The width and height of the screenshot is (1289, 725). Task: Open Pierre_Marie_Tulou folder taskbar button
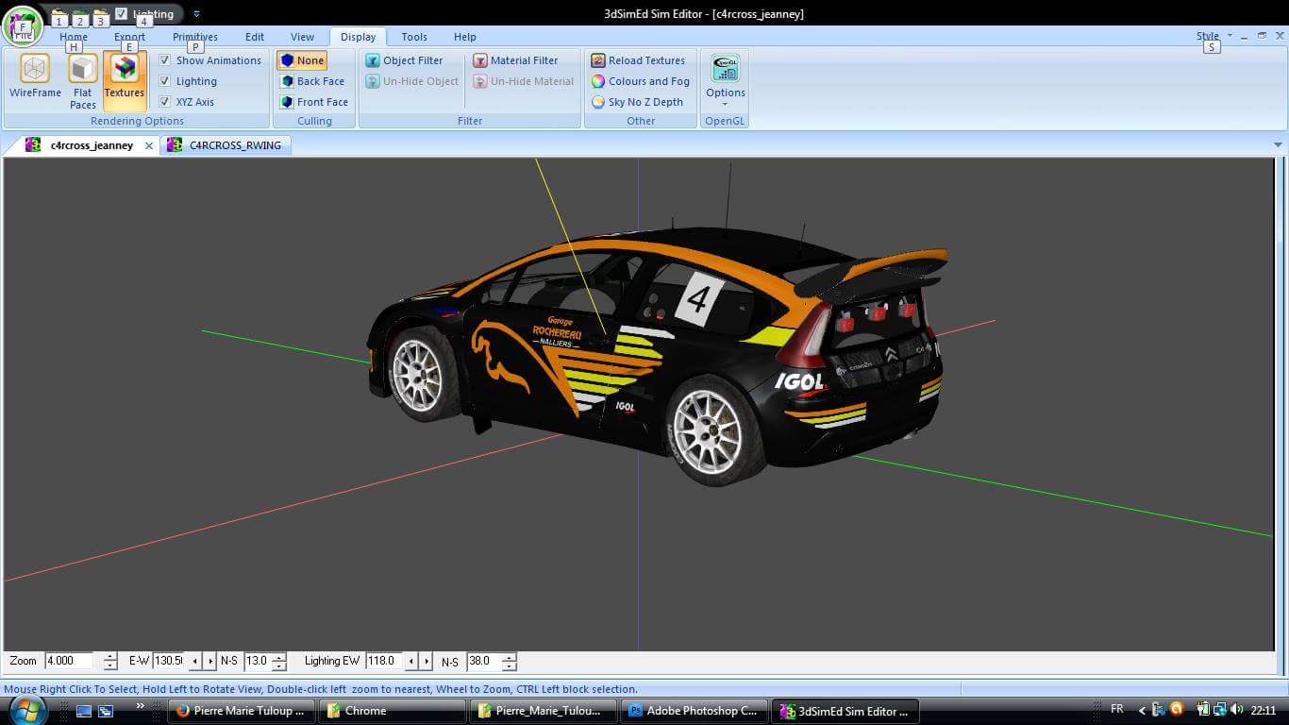[x=544, y=711]
